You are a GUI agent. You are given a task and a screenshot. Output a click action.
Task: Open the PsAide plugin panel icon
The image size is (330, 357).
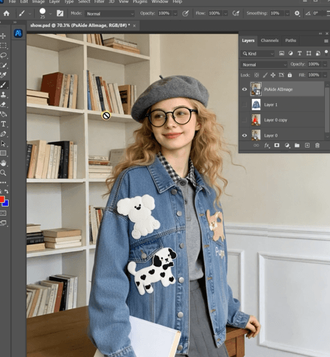coord(18,33)
